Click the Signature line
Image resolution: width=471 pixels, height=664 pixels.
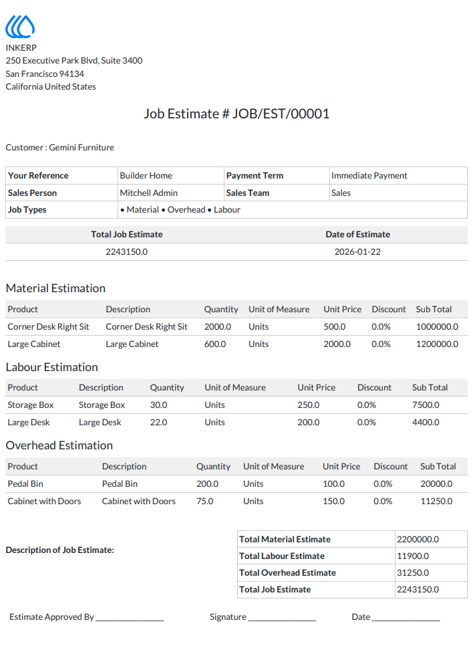(x=263, y=617)
